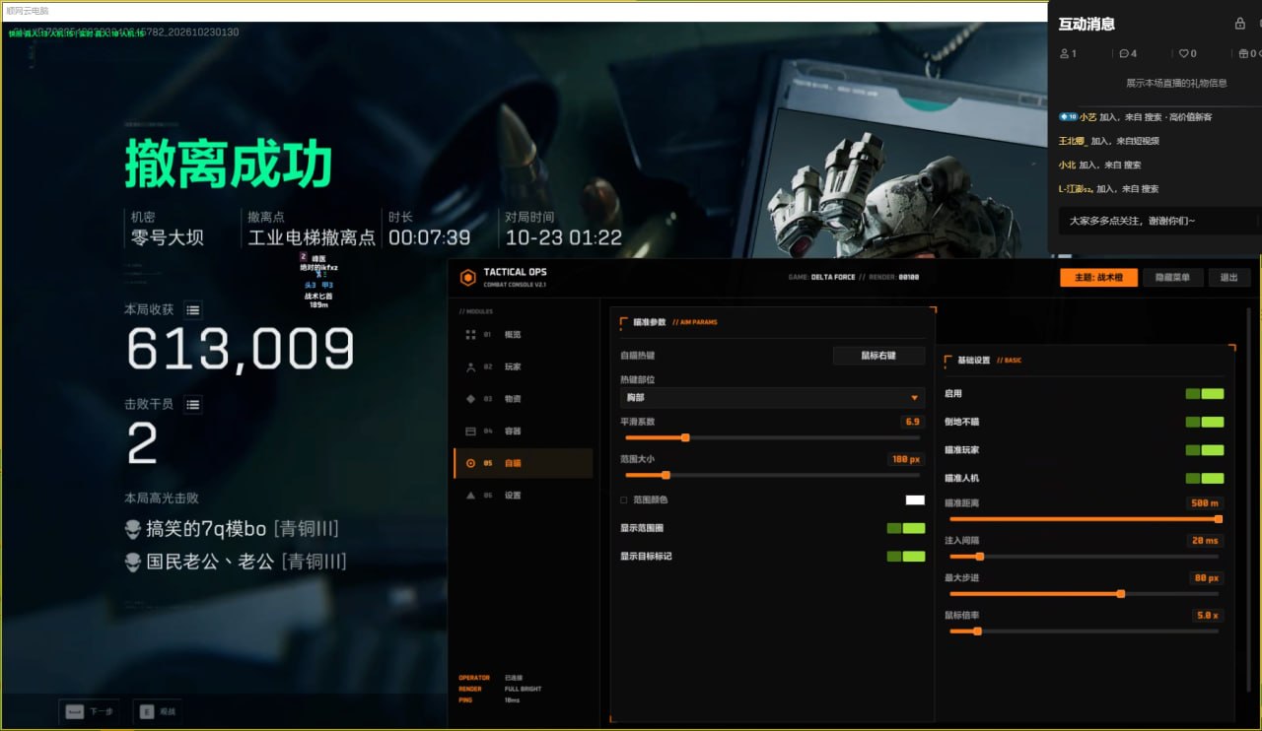
Task: Open the 物资 diamond icon module
Action: pyautogui.click(x=470, y=399)
